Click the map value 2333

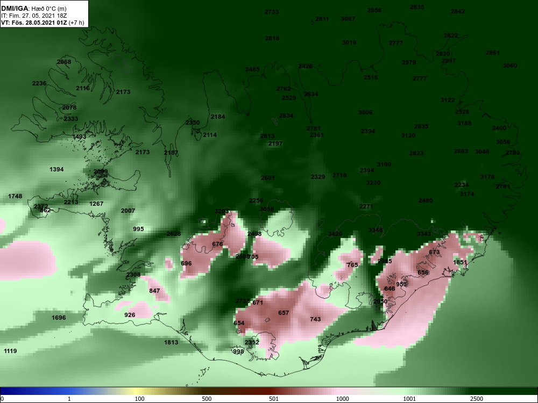click(71, 119)
